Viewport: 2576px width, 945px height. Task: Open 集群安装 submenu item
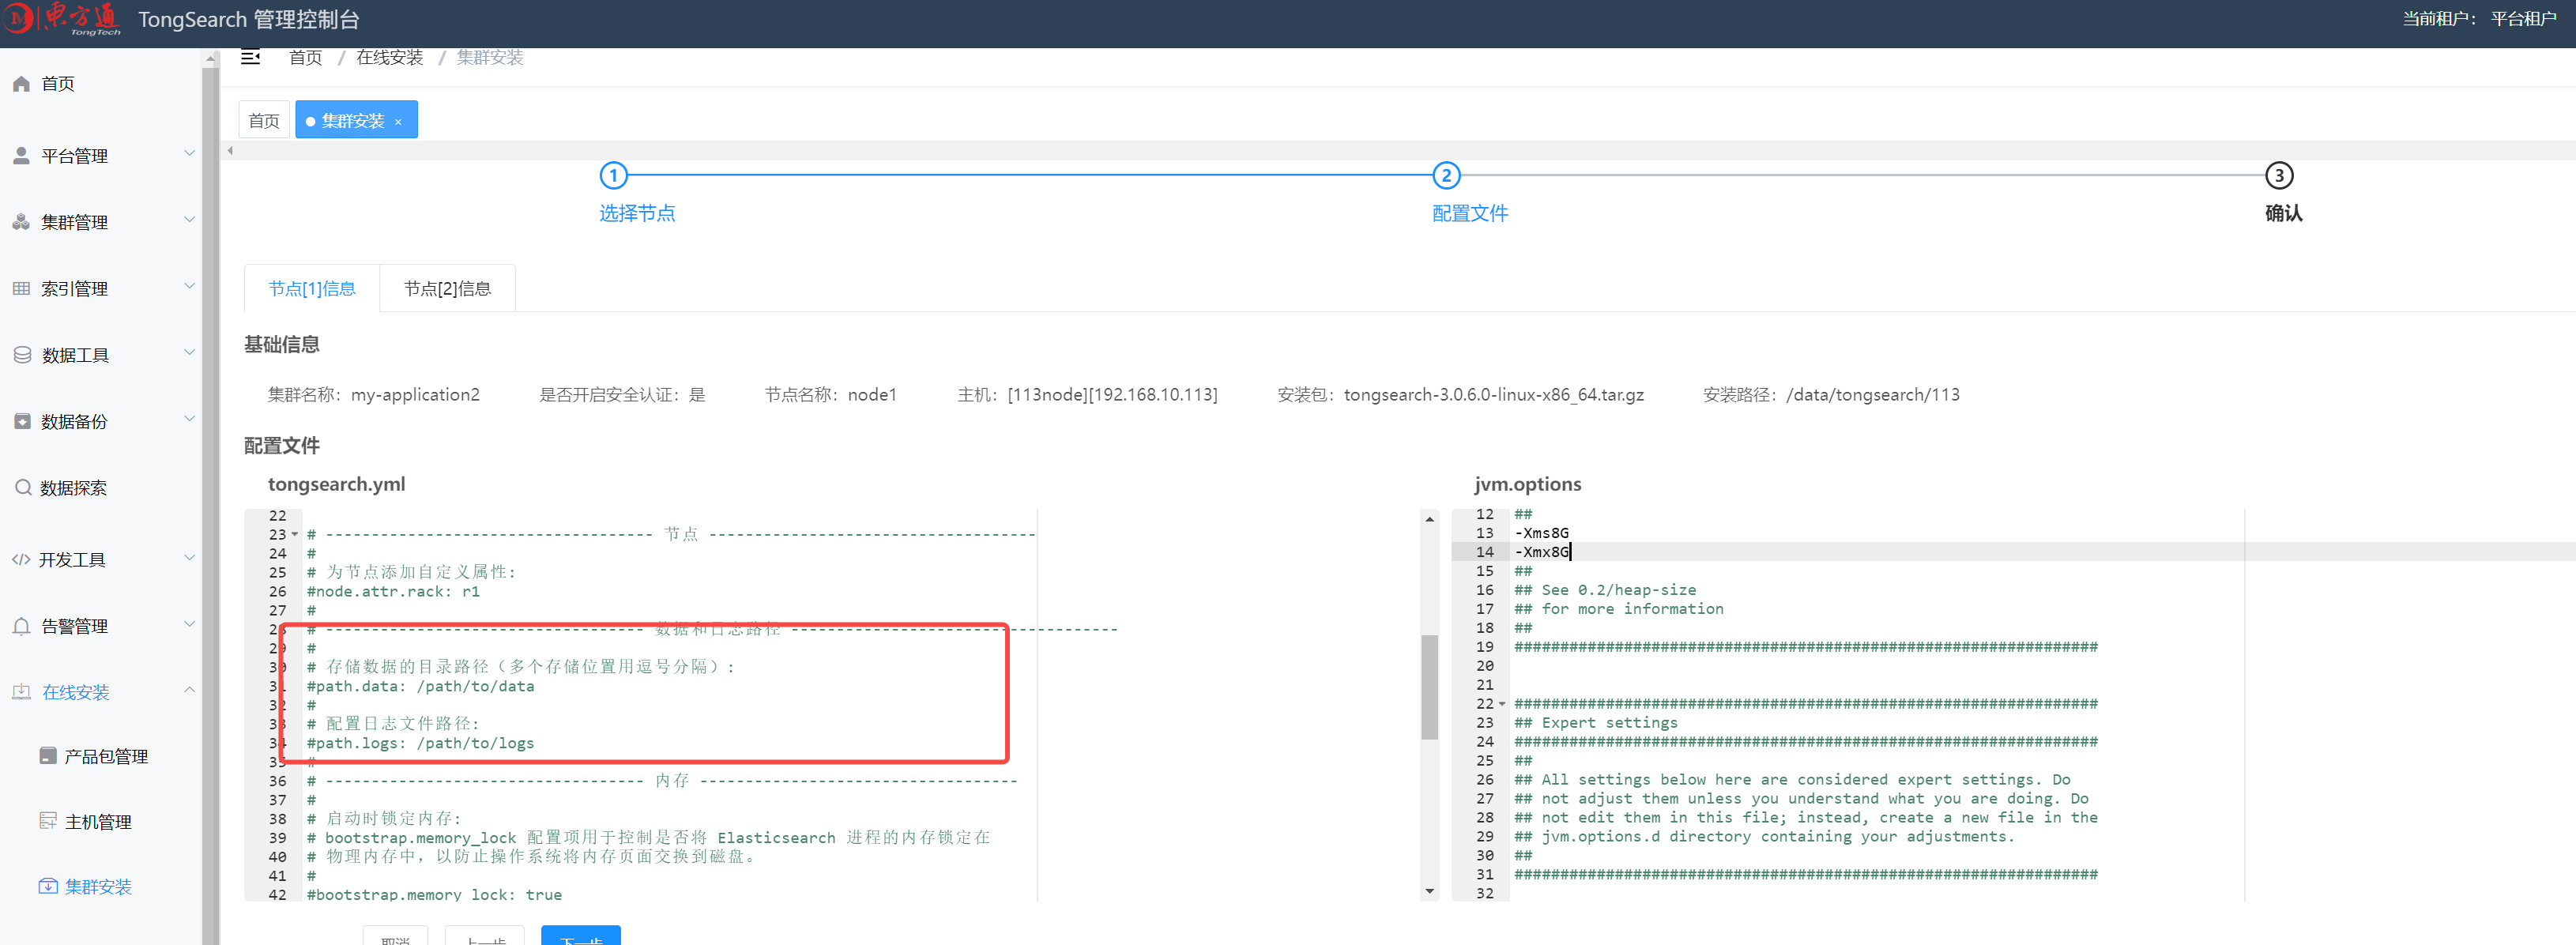click(98, 887)
